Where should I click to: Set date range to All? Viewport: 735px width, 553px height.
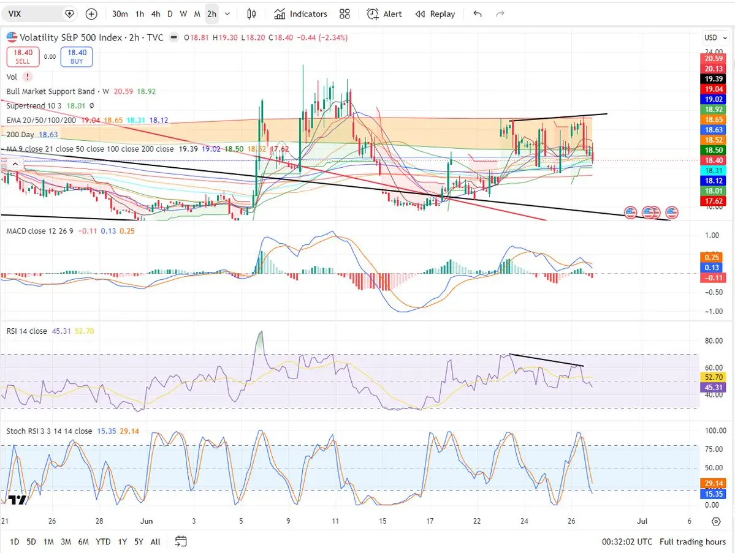point(155,542)
